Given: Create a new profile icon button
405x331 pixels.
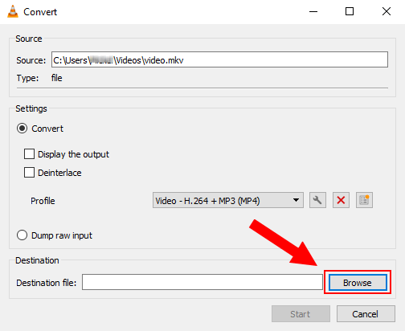Looking at the screenshot, I should [x=364, y=200].
